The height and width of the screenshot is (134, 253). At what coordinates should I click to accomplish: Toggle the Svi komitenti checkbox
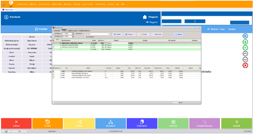tap(84, 37)
